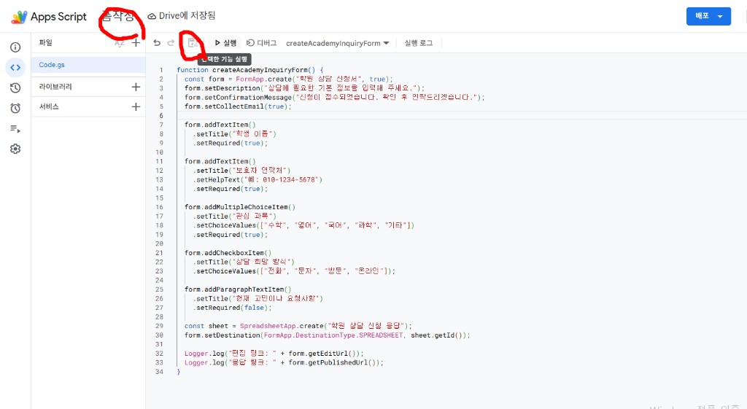Click the 파일 header label
This screenshot has width=747, height=409.
[x=46, y=43]
